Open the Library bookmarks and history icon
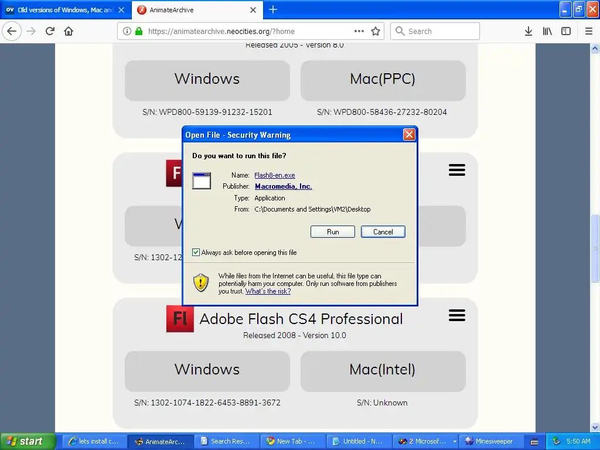This screenshot has width=600, height=450. (547, 32)
